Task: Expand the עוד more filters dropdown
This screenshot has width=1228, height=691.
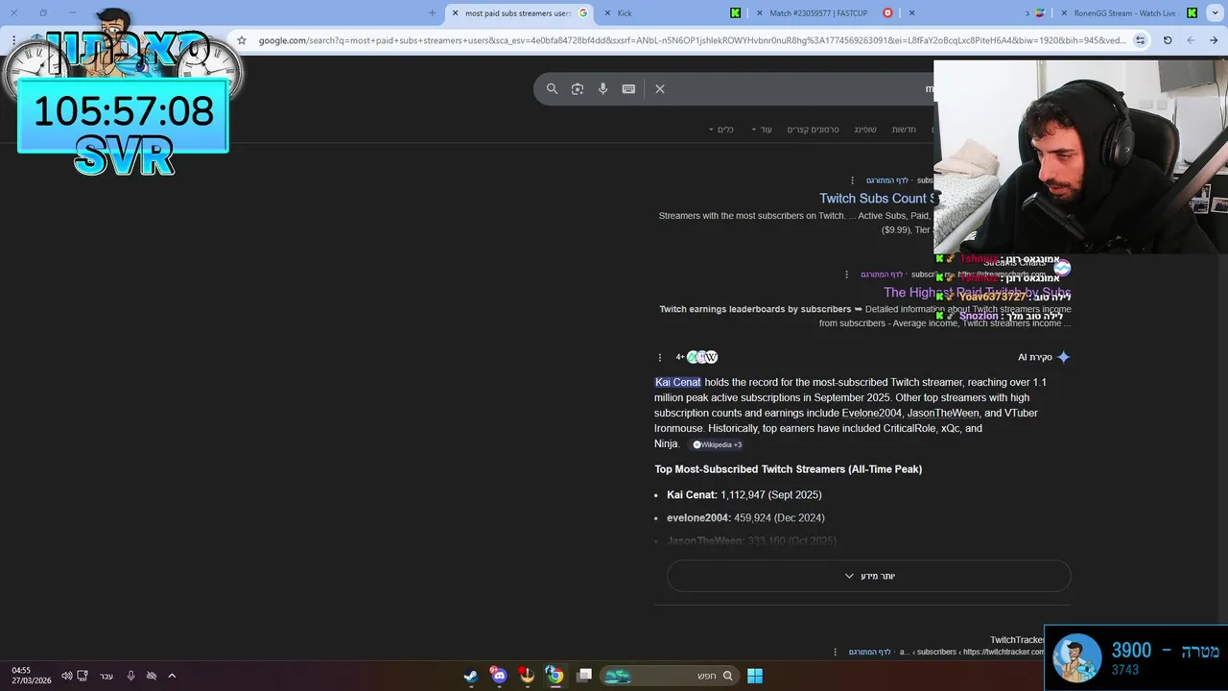Action: click(x=762, y=130)
